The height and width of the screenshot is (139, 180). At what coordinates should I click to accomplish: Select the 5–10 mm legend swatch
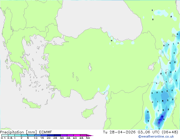point(31,135)
